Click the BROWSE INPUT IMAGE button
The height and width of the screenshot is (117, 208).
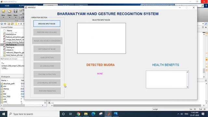tap(47, 24)
